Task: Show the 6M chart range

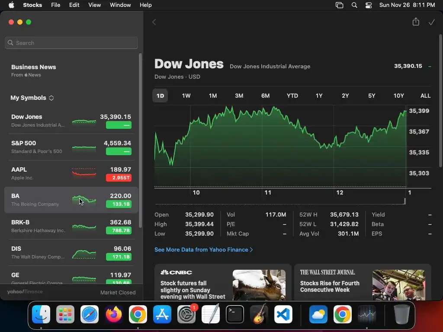Action: tap(265, 96)
